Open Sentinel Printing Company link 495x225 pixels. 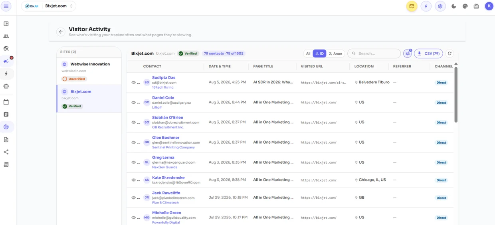click(x=173, y=147)
